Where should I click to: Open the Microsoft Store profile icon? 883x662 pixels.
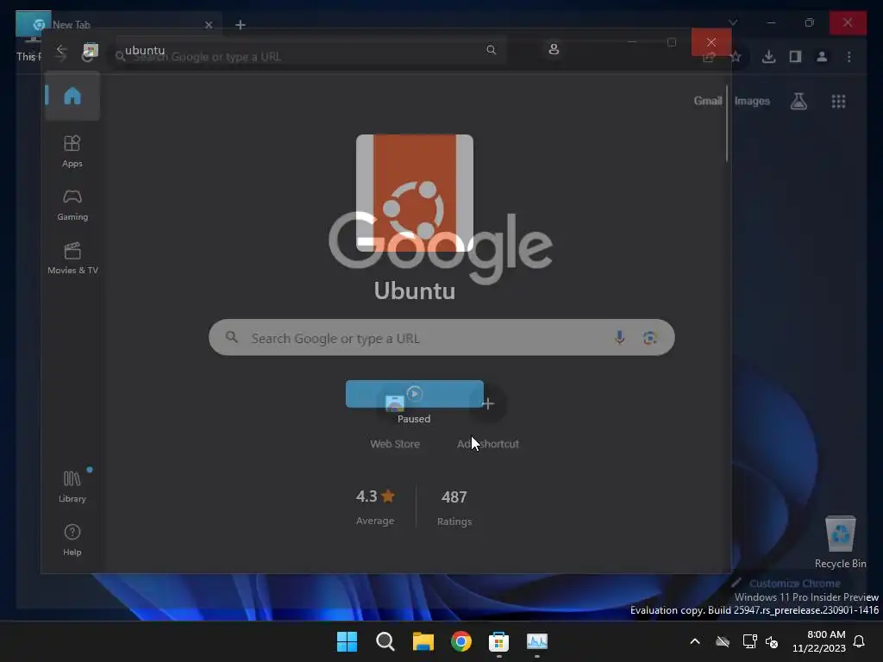[x=554, y=49]
